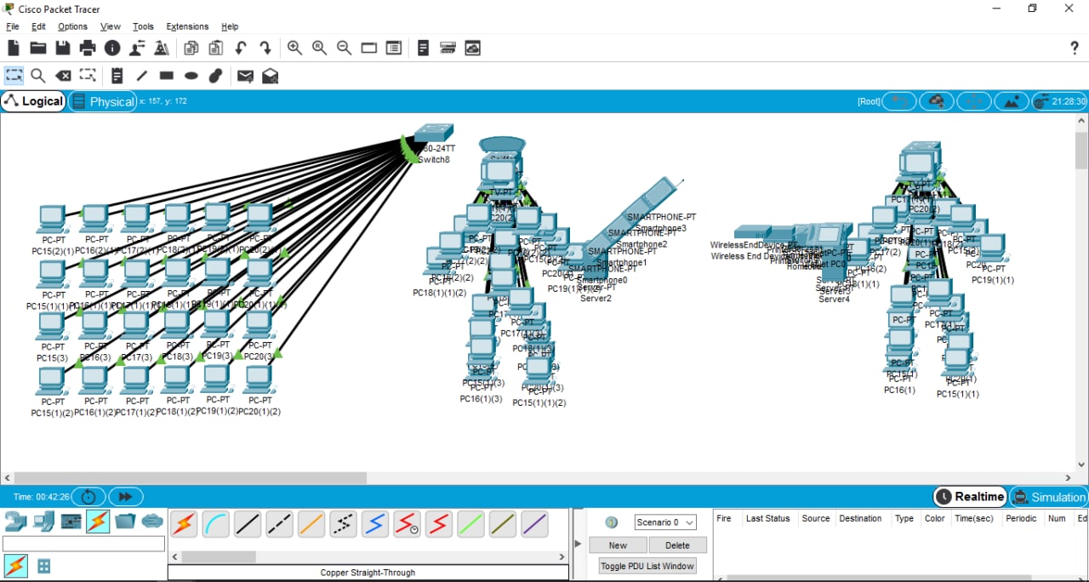Screen dimensions: 1089x582
Task: Open the Help menu
Action: tap(230, 26)
